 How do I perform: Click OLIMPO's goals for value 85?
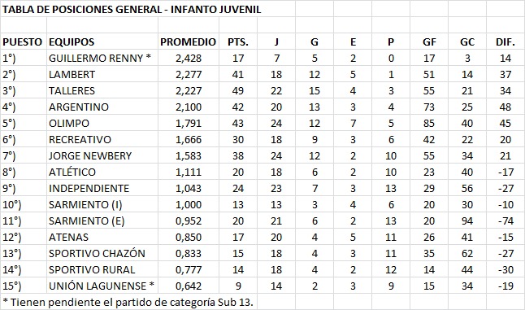tap(429, 124)
